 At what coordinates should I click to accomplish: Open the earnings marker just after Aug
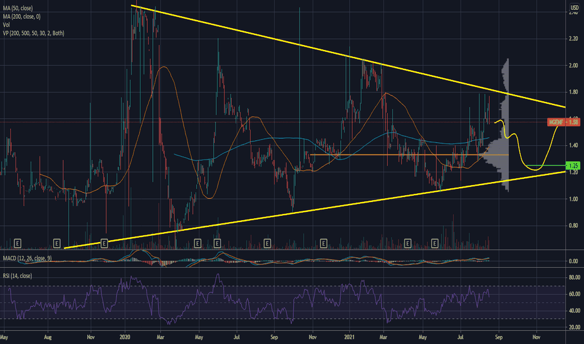[x=56, y=243]
